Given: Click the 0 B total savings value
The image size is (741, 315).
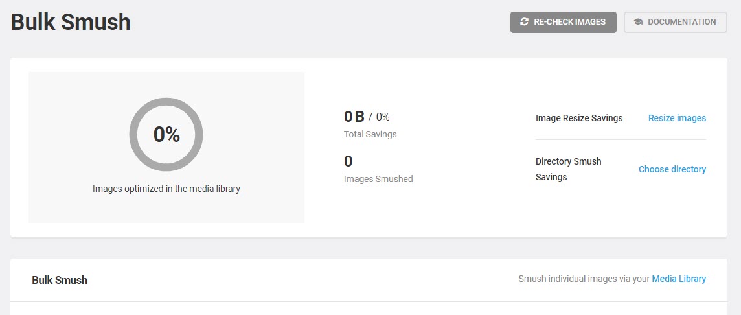Looking at the screenshot, I should pos(354,117).
